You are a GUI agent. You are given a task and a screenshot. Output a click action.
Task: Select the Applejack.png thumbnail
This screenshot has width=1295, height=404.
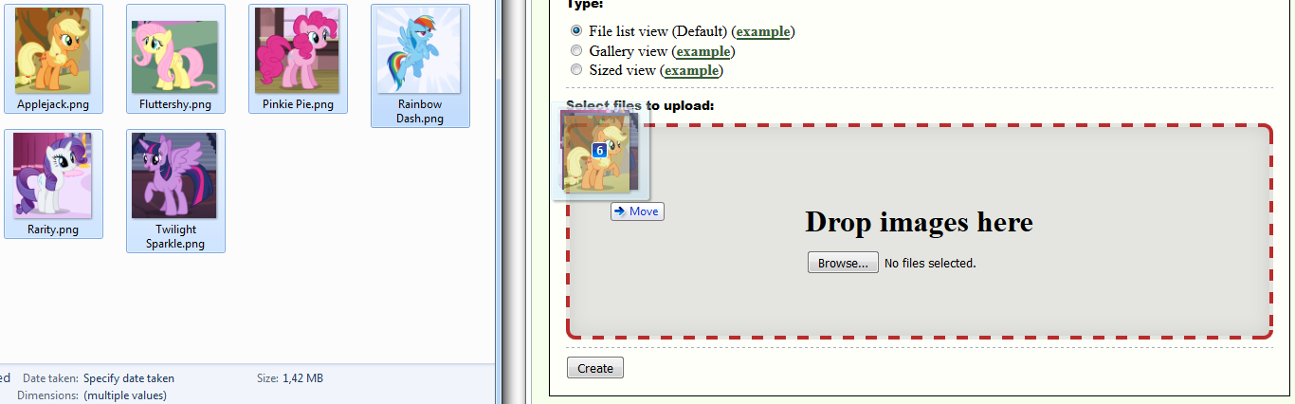tap(53, 50)
